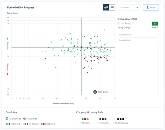This screenshot has width=165, height=130.
Task: Click the Portfolio Risk Progress title
Action: (x=21, y=8)
